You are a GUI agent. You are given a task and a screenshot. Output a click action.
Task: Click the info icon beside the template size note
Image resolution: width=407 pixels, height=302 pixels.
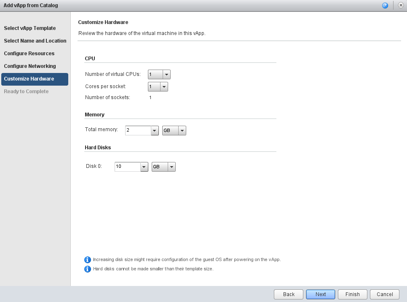88,269
